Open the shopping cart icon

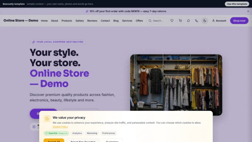(180, 21)
